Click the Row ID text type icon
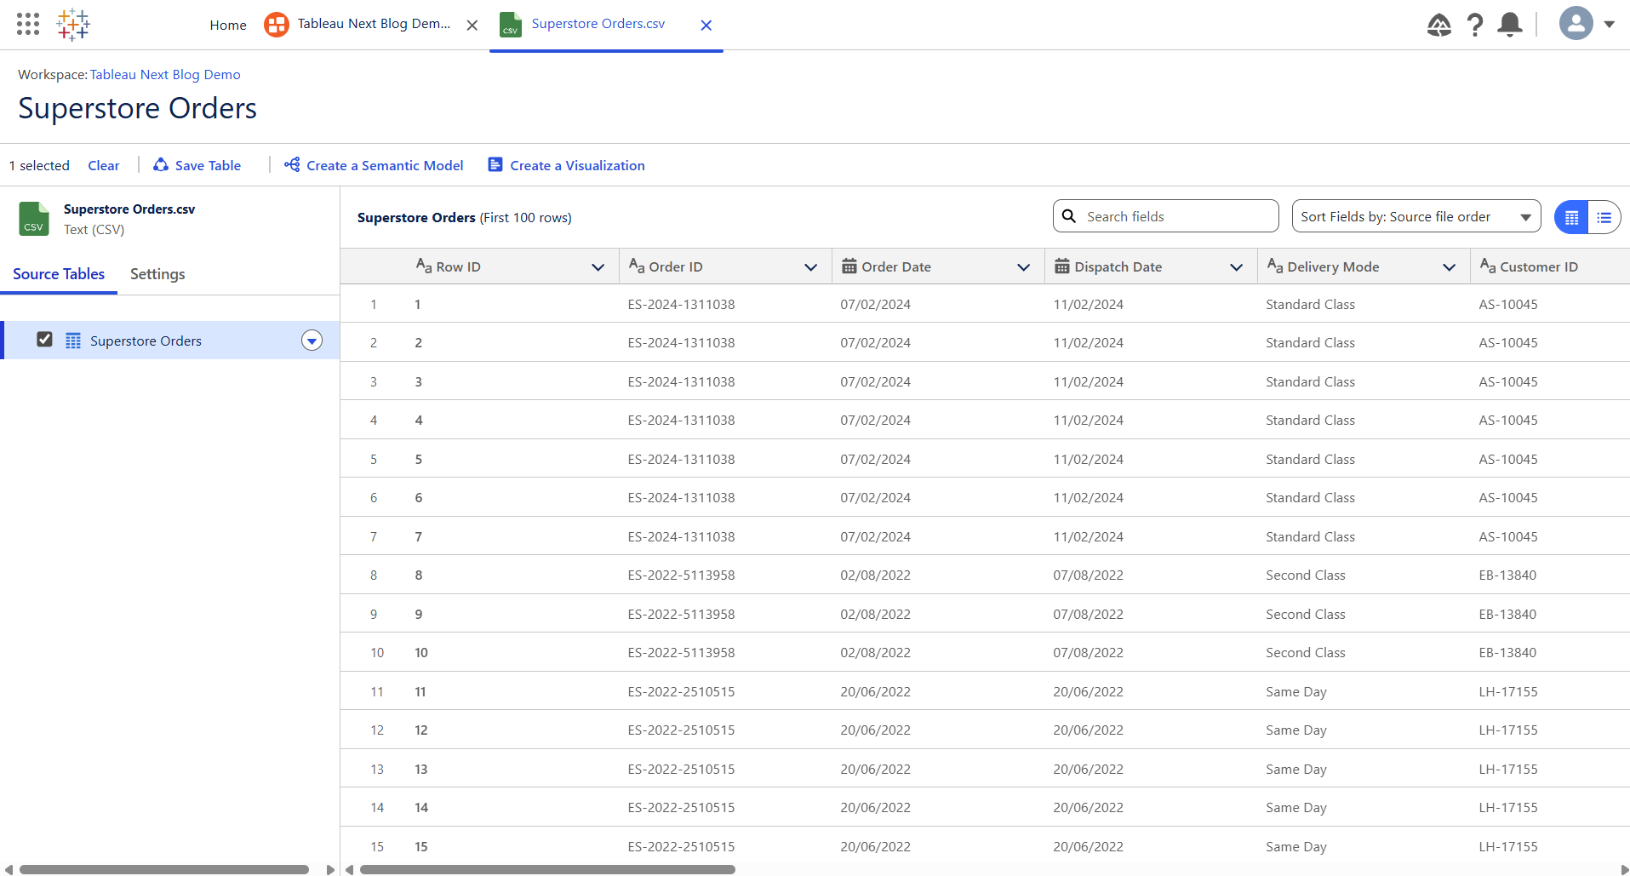 (424, 266)
